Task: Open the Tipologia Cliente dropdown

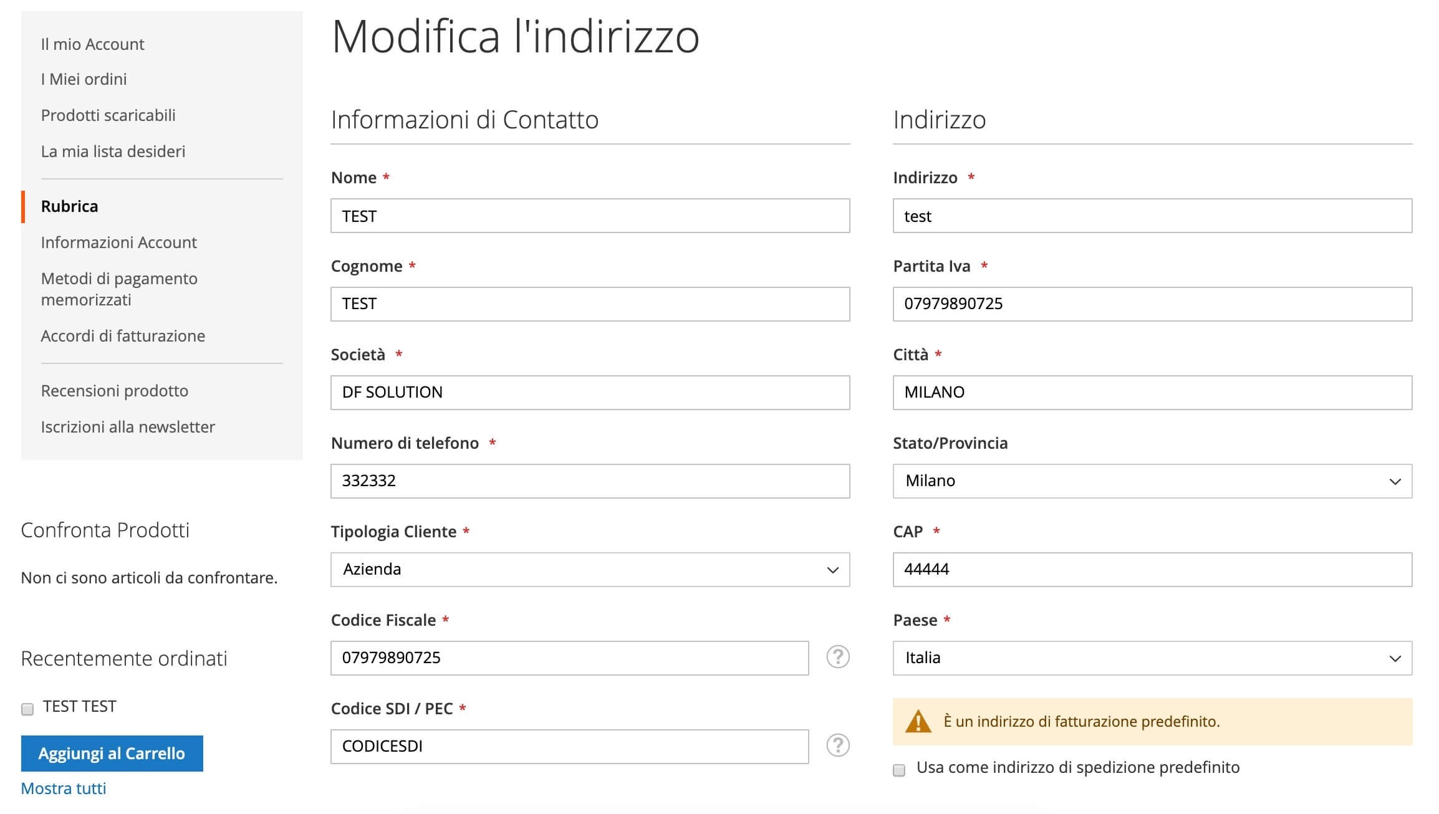Action: click(590, 570)
